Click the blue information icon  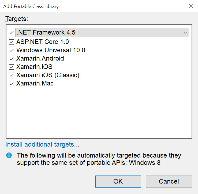coord(9,155)
